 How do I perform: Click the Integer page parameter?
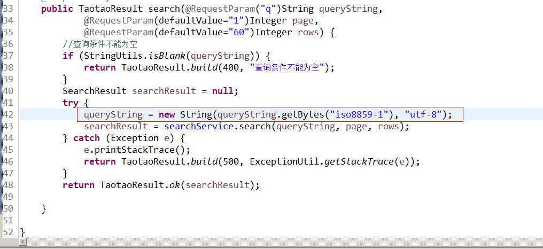pos(282,20)
